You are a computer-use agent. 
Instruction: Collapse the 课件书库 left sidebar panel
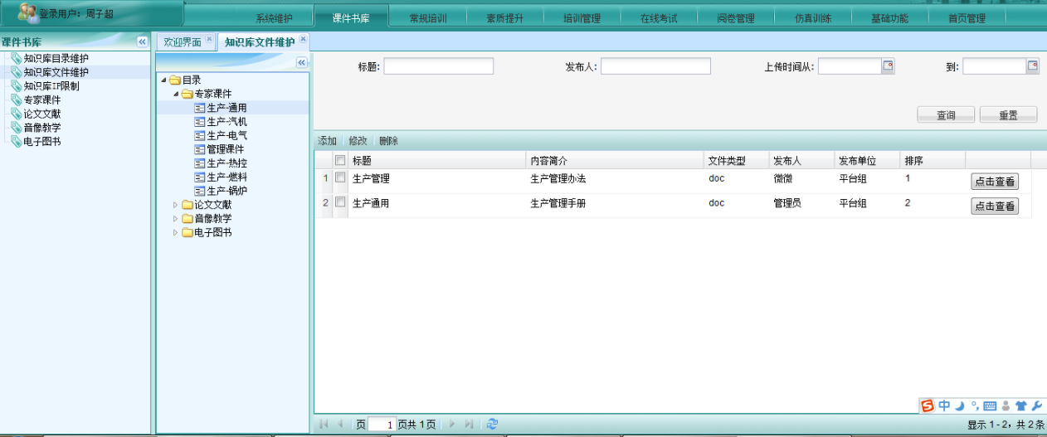coord(142,41)
